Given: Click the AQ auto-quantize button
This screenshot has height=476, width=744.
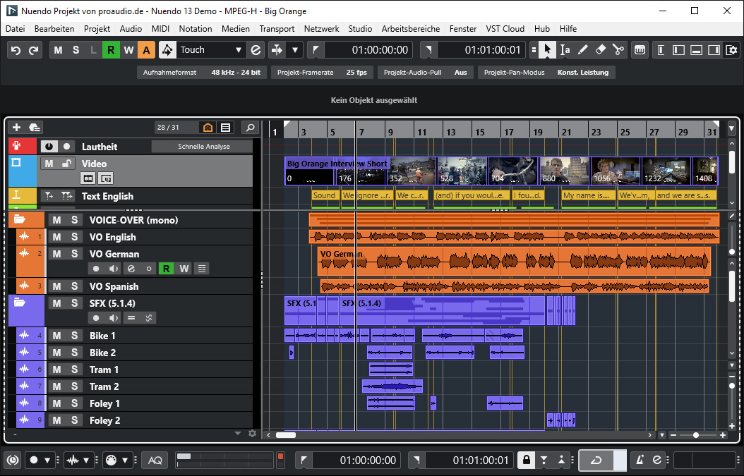Looking at the screenshot, I should [x=155, y=460].
